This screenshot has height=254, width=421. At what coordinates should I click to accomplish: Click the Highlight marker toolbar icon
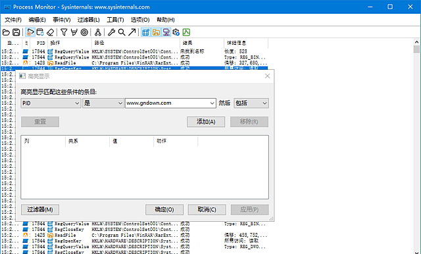74,32
